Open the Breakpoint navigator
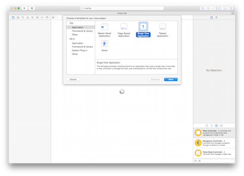The width and height of the screenshot is (244, 176). pos(42,17)
